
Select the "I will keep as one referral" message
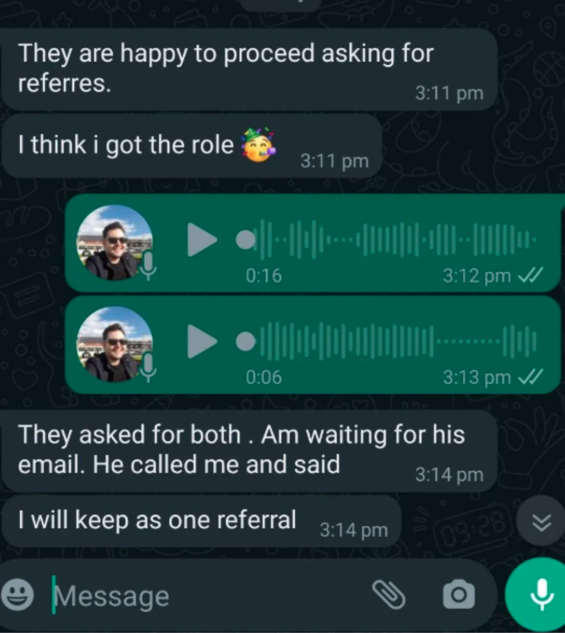click(201, 521)
